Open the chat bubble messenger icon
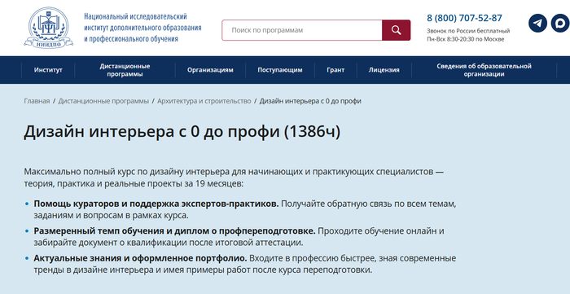 [560, 24]
